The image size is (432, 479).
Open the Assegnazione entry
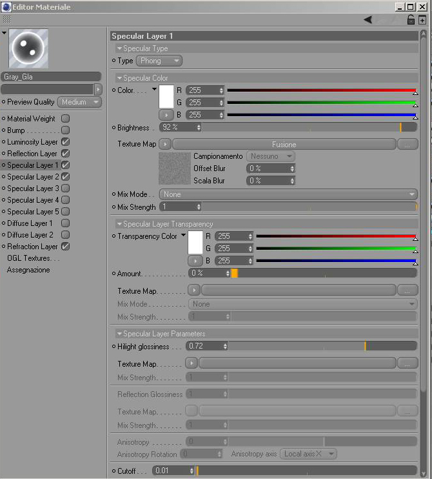coord(28,270)
